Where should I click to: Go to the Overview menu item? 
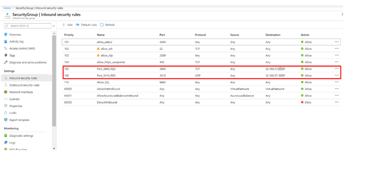(x=15, y=35)
